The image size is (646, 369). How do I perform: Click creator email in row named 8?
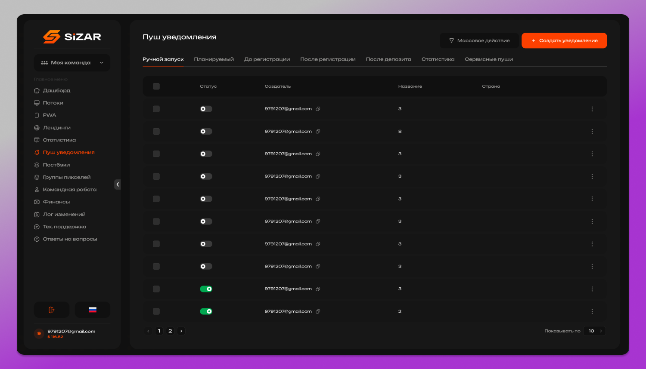[288, 132]
